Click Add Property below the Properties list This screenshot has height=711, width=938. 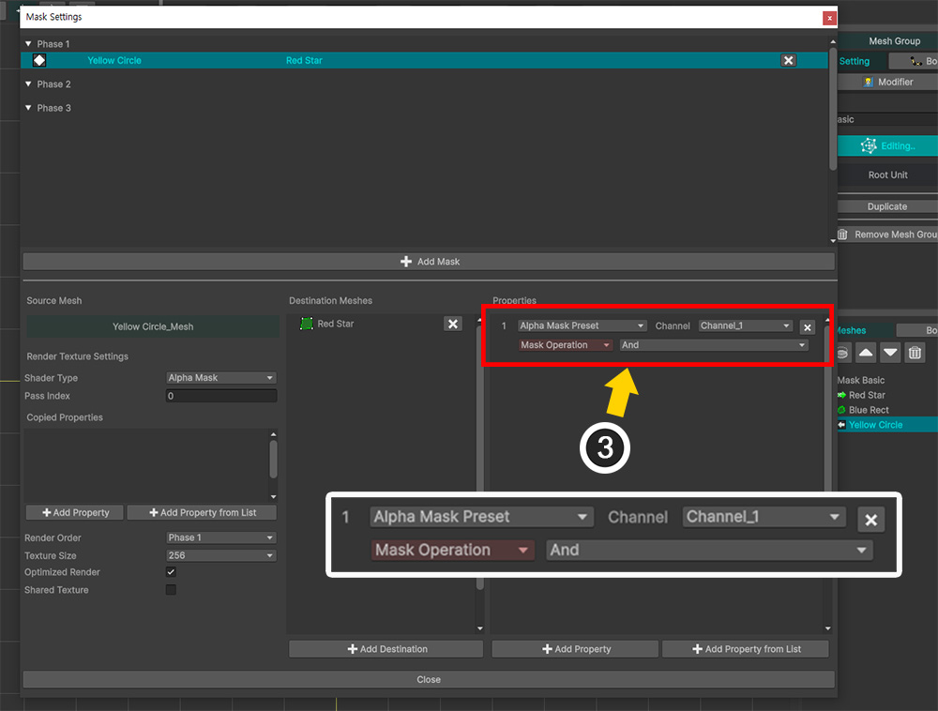click(x=576, y=649)
